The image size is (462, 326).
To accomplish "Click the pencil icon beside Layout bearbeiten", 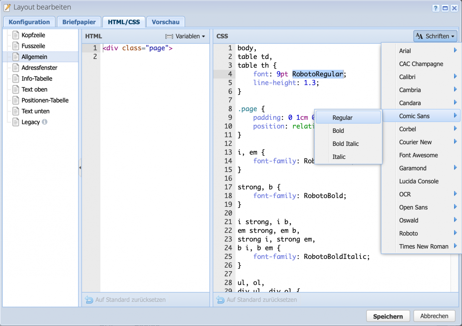I will point(7,7).
